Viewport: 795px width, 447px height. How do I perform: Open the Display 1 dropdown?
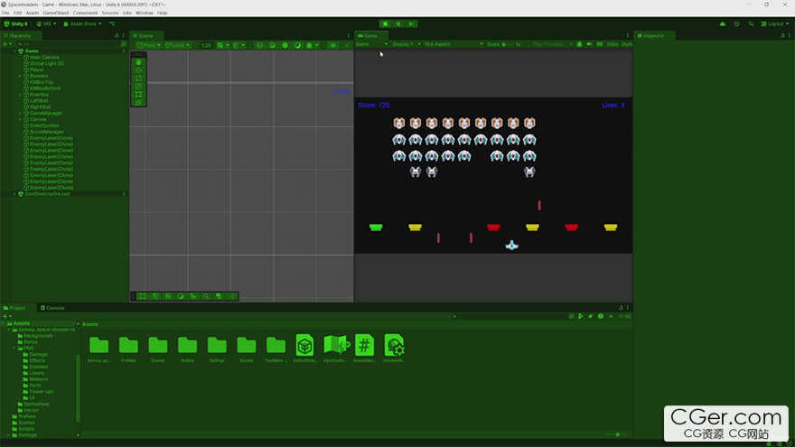point(407,44)
